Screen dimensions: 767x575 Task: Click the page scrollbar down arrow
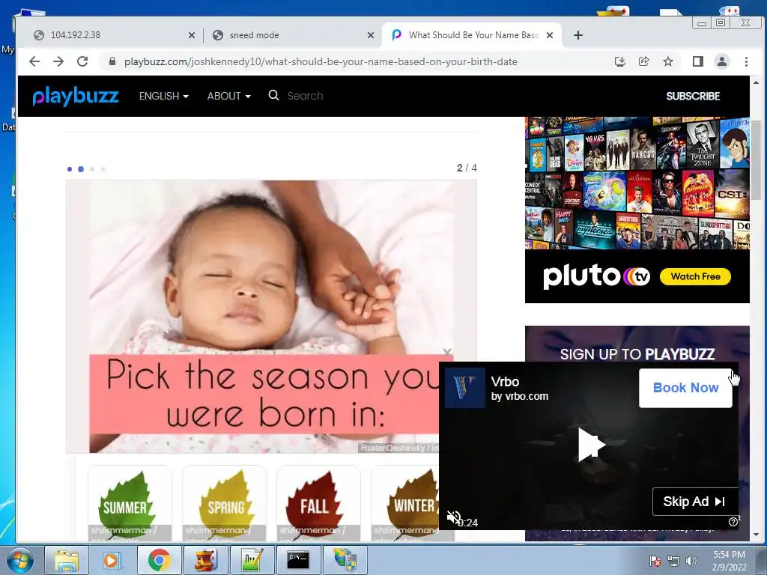pyautogui.click(x=756, y=535)
